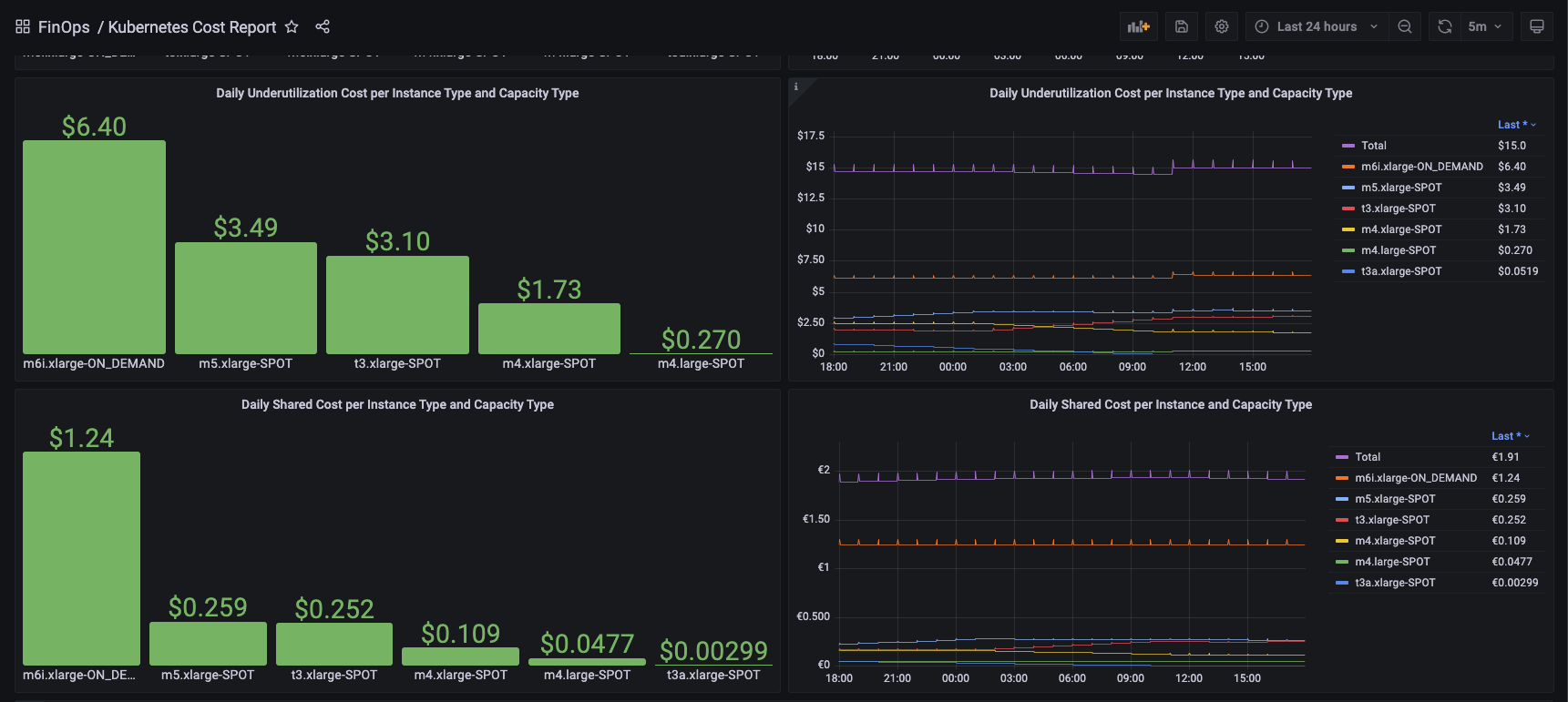Open dashboard settings gear icon
This screenshot has width=1568, height=702.
(1222, 26)
